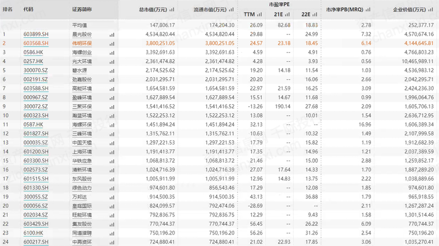This screenshot has height=246, width=439.
Task: Open stock code link 002191.SZ
Action: click(36, 79)
